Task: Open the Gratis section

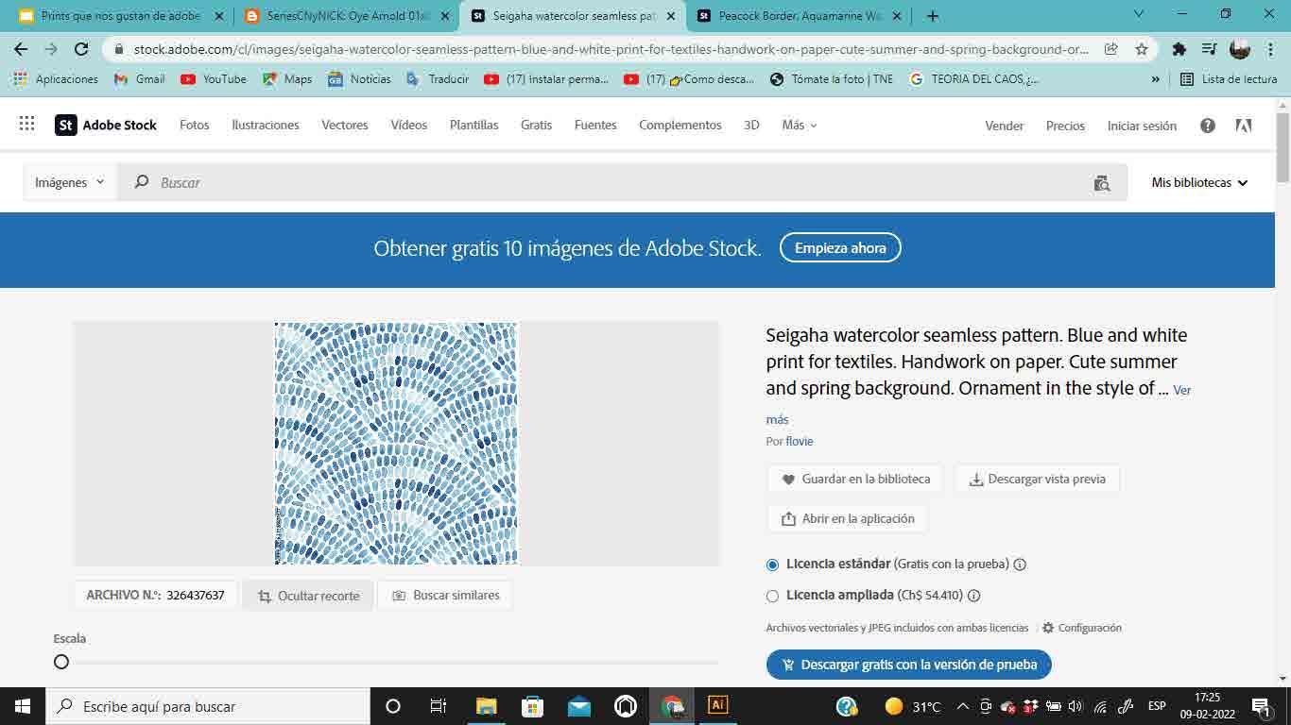Action: [536, 125]
